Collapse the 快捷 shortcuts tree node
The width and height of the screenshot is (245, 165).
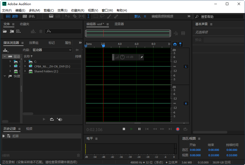click(x=5, y=76)
